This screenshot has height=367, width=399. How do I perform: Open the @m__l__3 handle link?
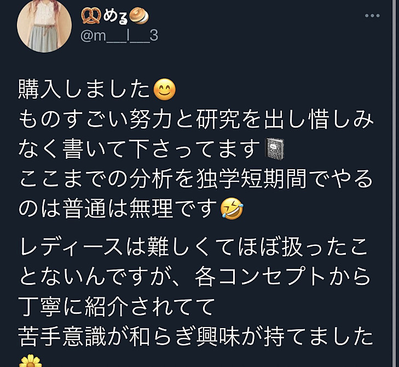pyautogui.click(x=119, y=35)
